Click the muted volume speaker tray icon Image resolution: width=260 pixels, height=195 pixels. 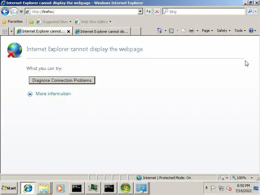pyautogui.click(x=229, y=188)
